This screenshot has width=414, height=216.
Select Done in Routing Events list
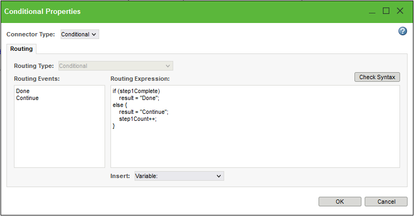coord(23,91)
